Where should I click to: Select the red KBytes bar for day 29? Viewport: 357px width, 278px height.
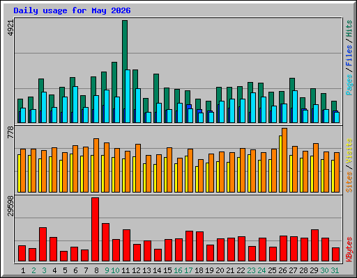(x=314, y=245)
